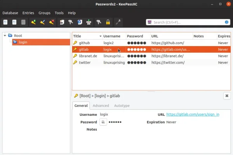Screen dimensions: 233x155
Task: Switch to the Autotype tab
Action: pyautogui.click(x=122, y=105)
